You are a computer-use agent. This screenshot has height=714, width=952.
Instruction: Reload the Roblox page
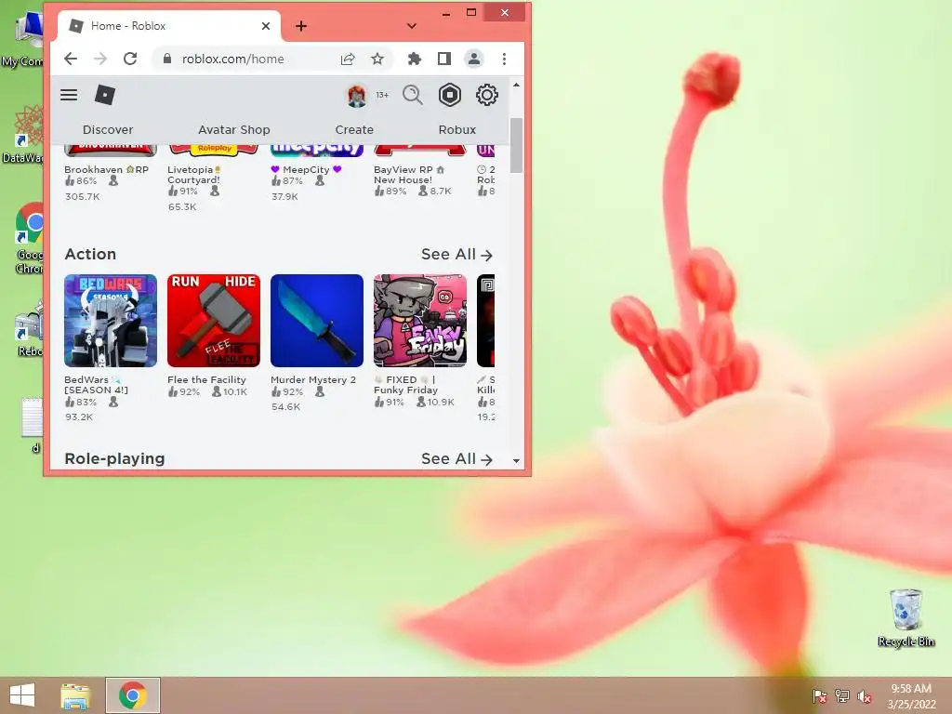130,59
